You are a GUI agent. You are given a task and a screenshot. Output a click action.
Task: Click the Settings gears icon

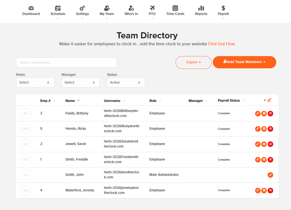click(82, 8)
